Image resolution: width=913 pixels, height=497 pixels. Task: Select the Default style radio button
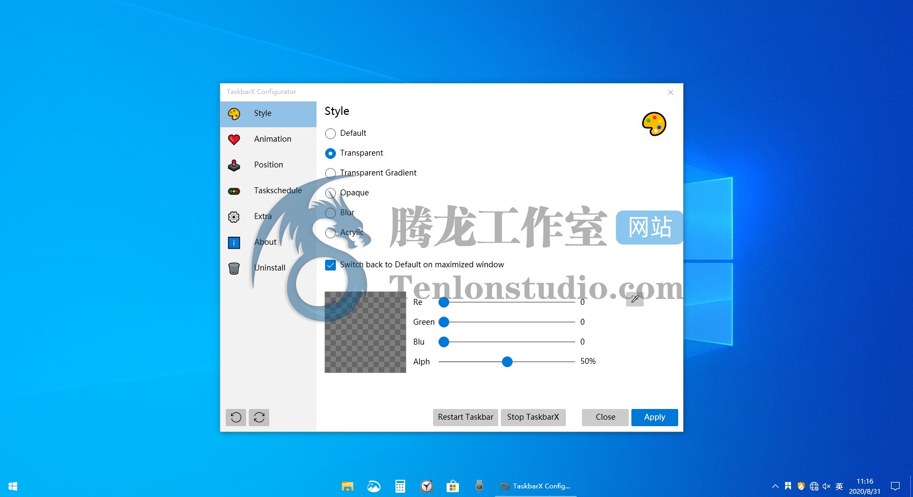pyautogui.click(x=330, y=134)
